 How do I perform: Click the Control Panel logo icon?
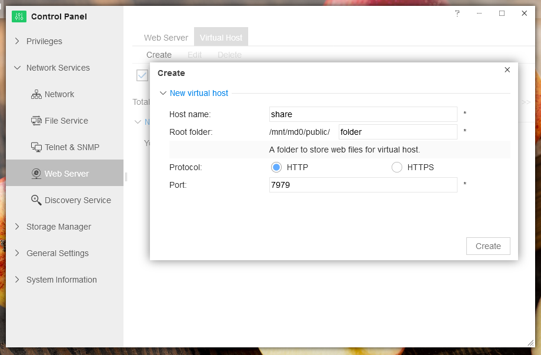tap(19, 16)
